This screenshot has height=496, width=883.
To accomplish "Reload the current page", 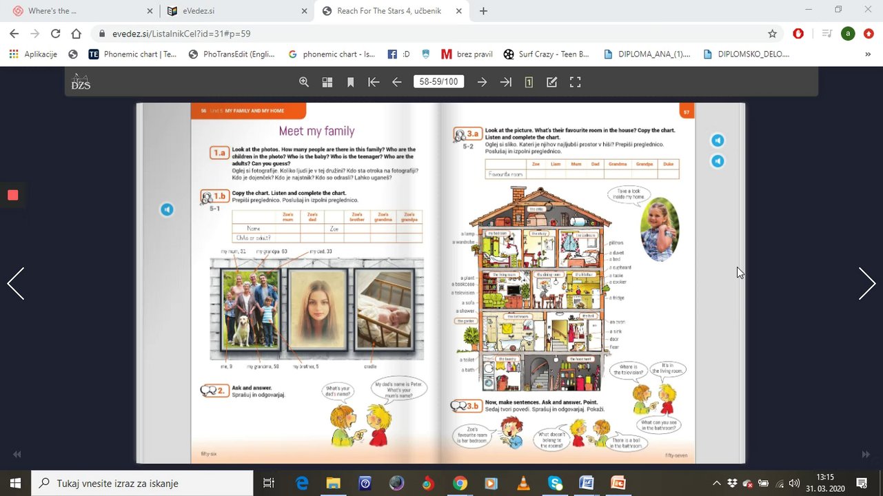I will (x=55, y=33).
